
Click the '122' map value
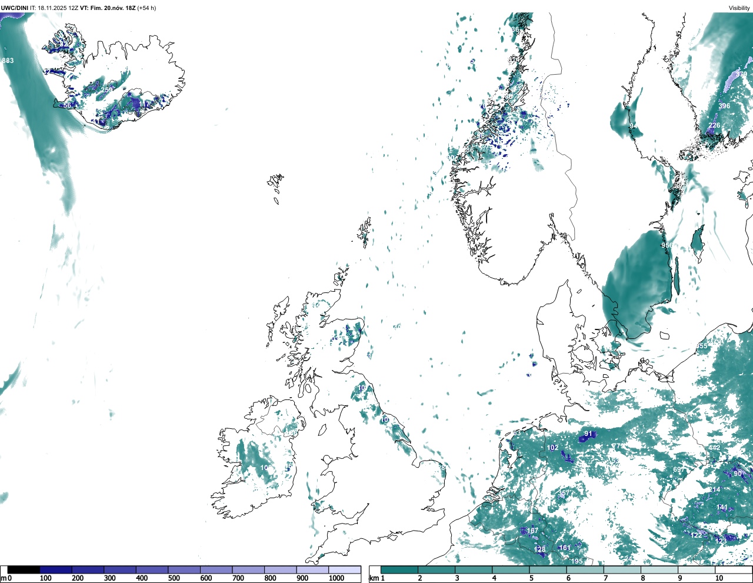(696, 535)
